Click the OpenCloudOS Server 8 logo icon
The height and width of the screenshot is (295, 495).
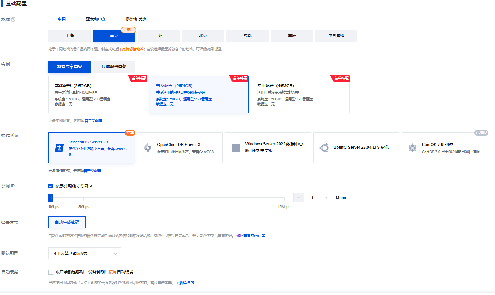(x=147, y=148)
